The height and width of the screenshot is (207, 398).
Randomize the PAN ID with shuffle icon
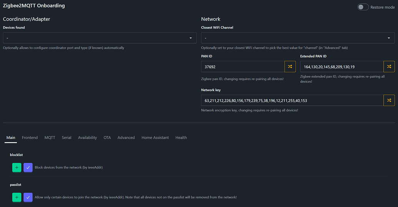[x=290, y=67]
